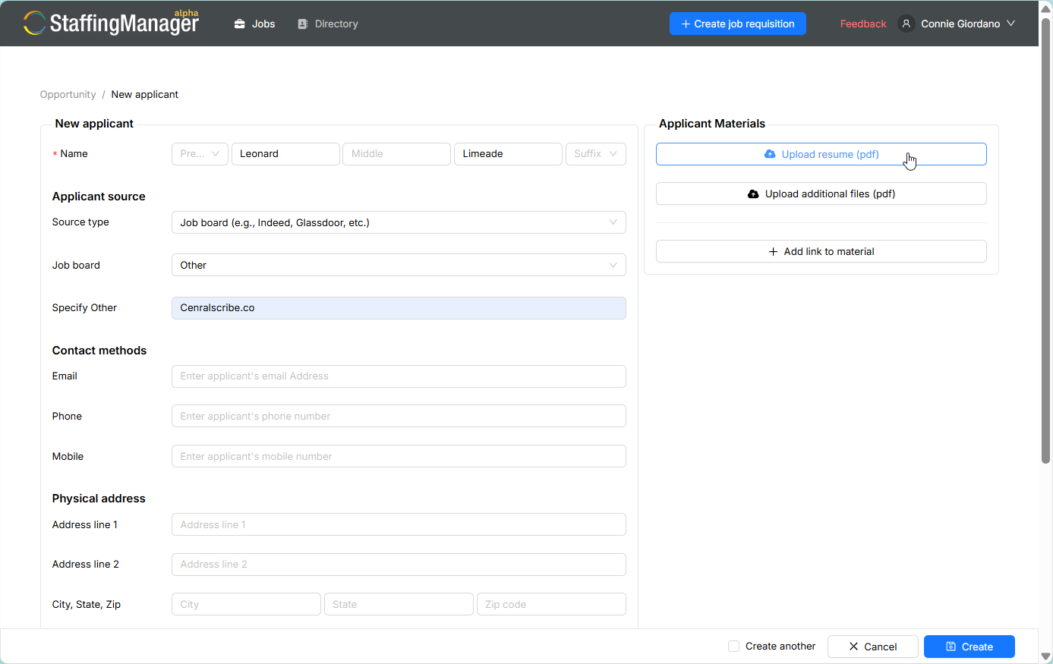This screenshot has width=1053, height=664.
Task: Click the vertical scrollbar thumb
Action: click(x=1045, y=240)
